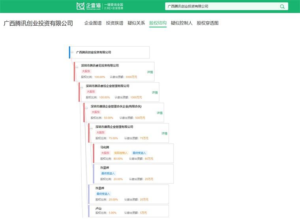Click the 75.00% share ratio value
The width and height of the screenshot is (300, 219).
[x=113, y=138]
